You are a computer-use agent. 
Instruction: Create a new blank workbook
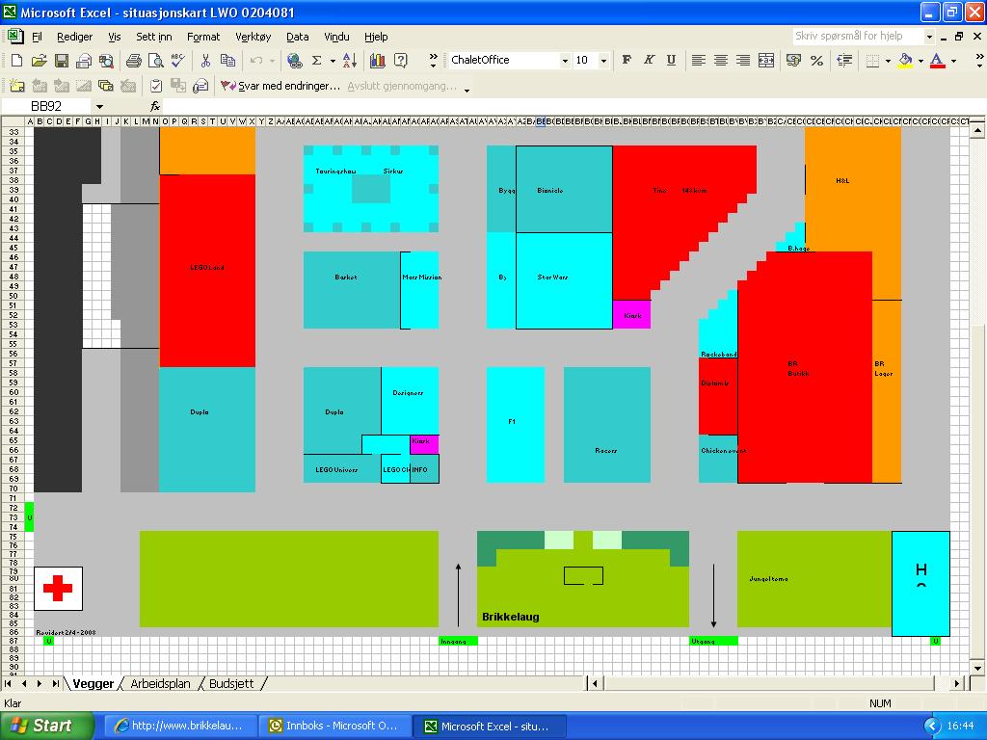[16, 61]
